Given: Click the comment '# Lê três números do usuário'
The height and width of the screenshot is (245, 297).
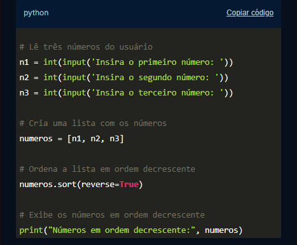Looking at the screenshot, I should 86,47.
